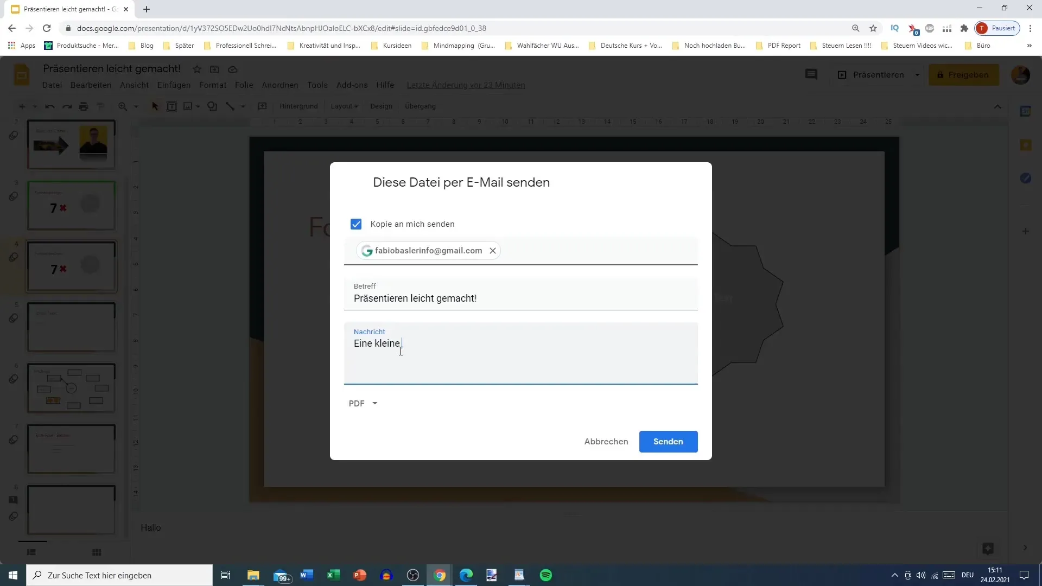Select the line tool
Image resolution: width=1042 pixels, height=586 pixels.
[230, 106]
